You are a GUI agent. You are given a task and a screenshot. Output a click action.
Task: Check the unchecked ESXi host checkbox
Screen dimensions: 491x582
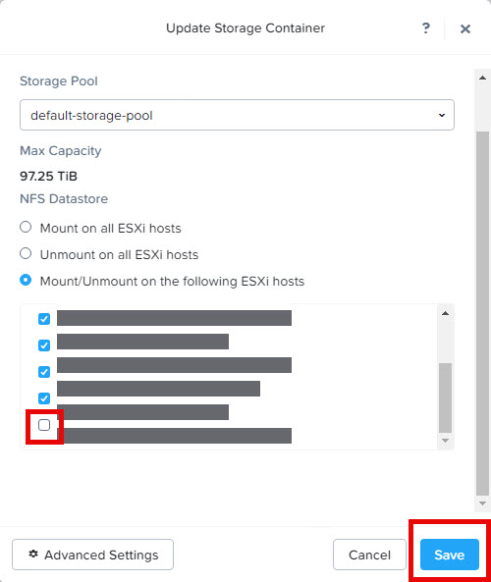[x=44, y=425]
